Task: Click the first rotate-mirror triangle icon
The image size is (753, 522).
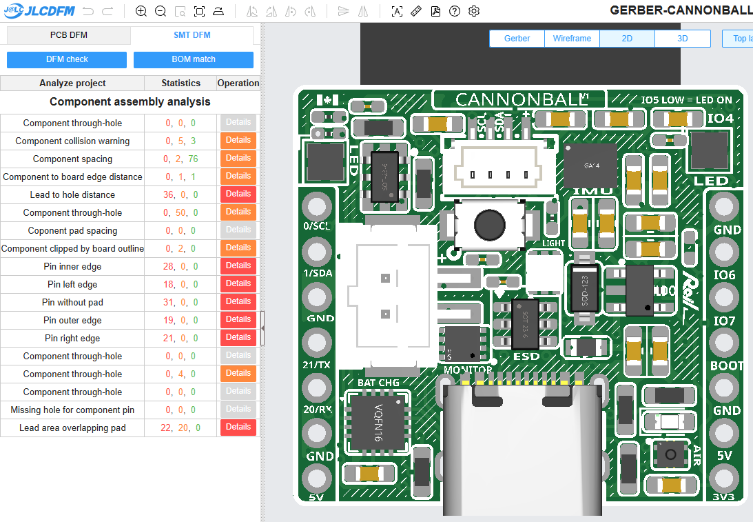Action: [x=251, y=11]
